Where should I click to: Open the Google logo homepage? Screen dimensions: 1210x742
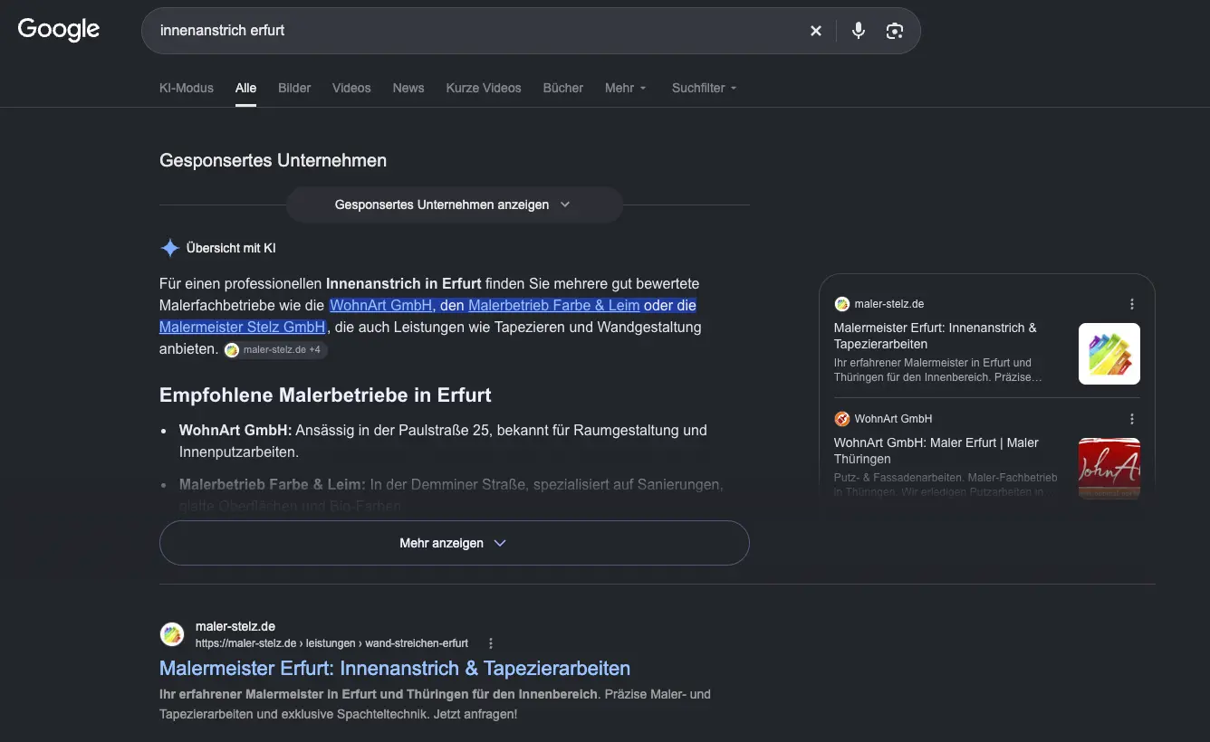(x=59, y=29)
